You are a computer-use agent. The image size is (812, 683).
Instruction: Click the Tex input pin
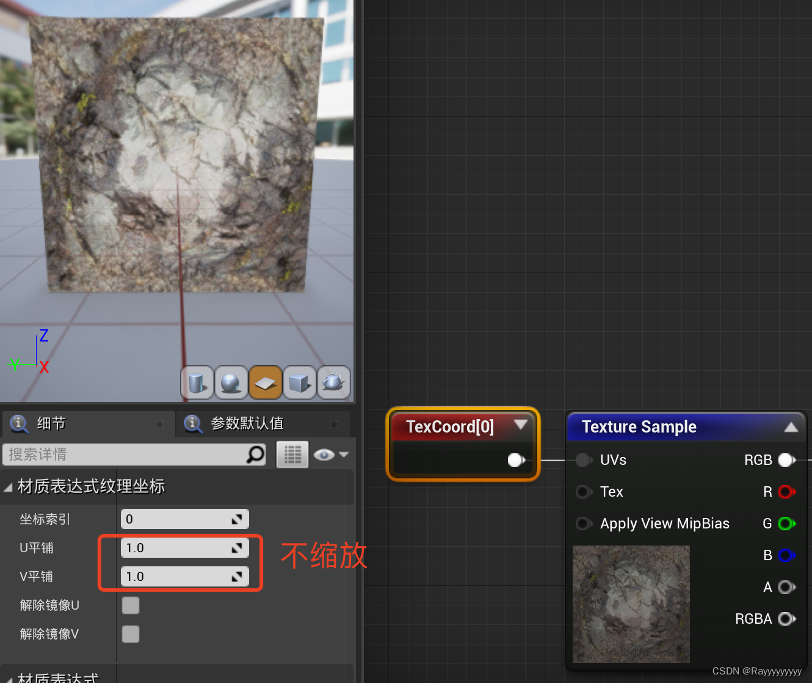tap(584, 491)
